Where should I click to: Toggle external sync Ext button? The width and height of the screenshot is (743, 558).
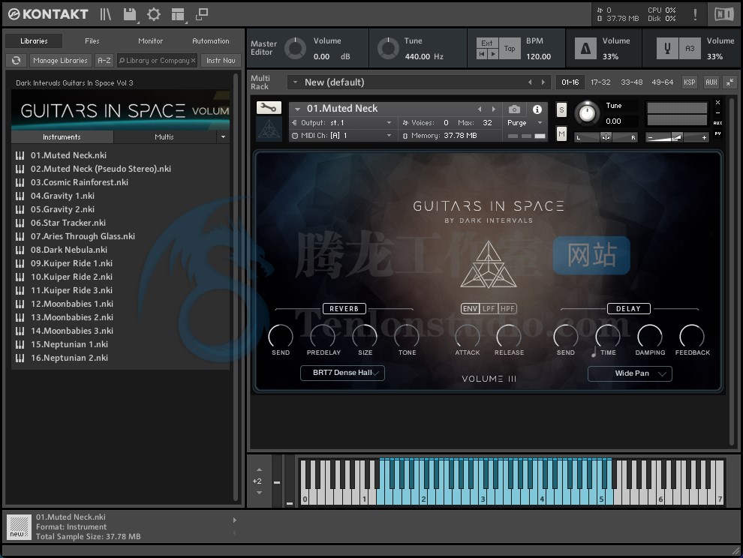[x=487, y=43]
